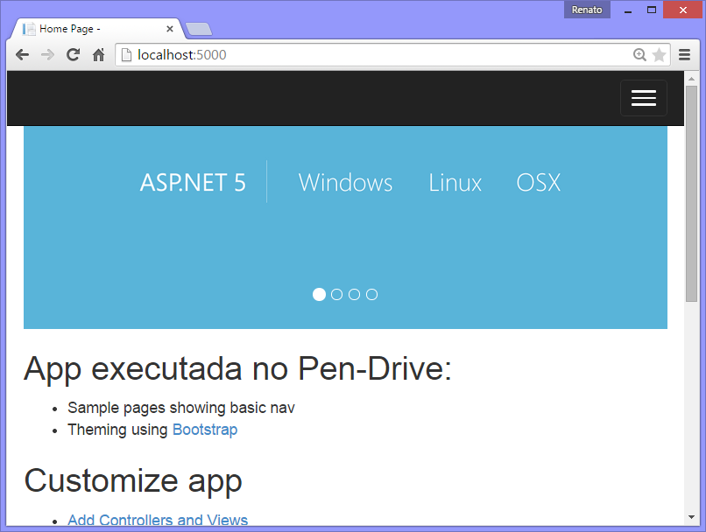
Task: Close the Home Page tab
Action: 170,29
